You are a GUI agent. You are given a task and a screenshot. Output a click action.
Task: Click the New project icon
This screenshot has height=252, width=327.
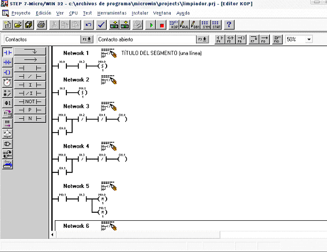7,25
